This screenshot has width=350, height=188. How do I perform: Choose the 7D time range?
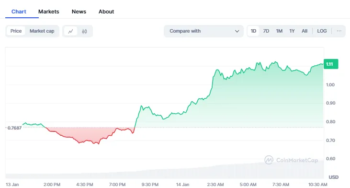266,31
